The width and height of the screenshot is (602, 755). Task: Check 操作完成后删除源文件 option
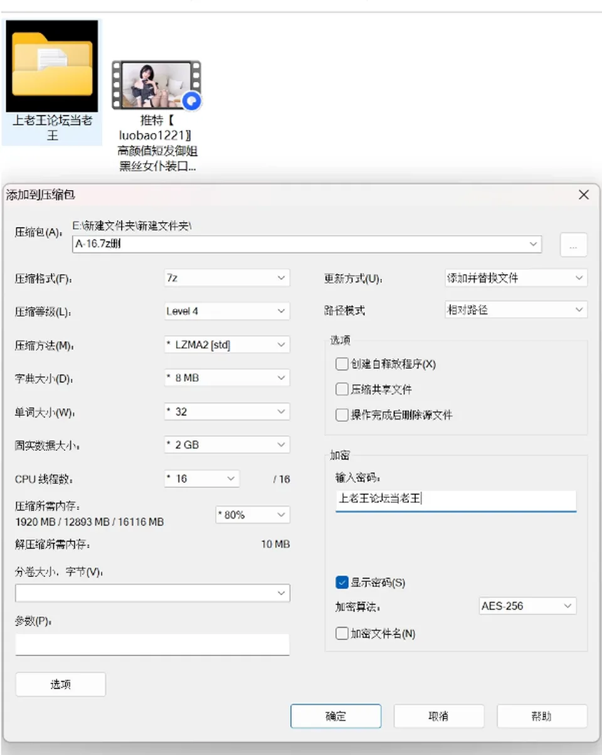342,414
